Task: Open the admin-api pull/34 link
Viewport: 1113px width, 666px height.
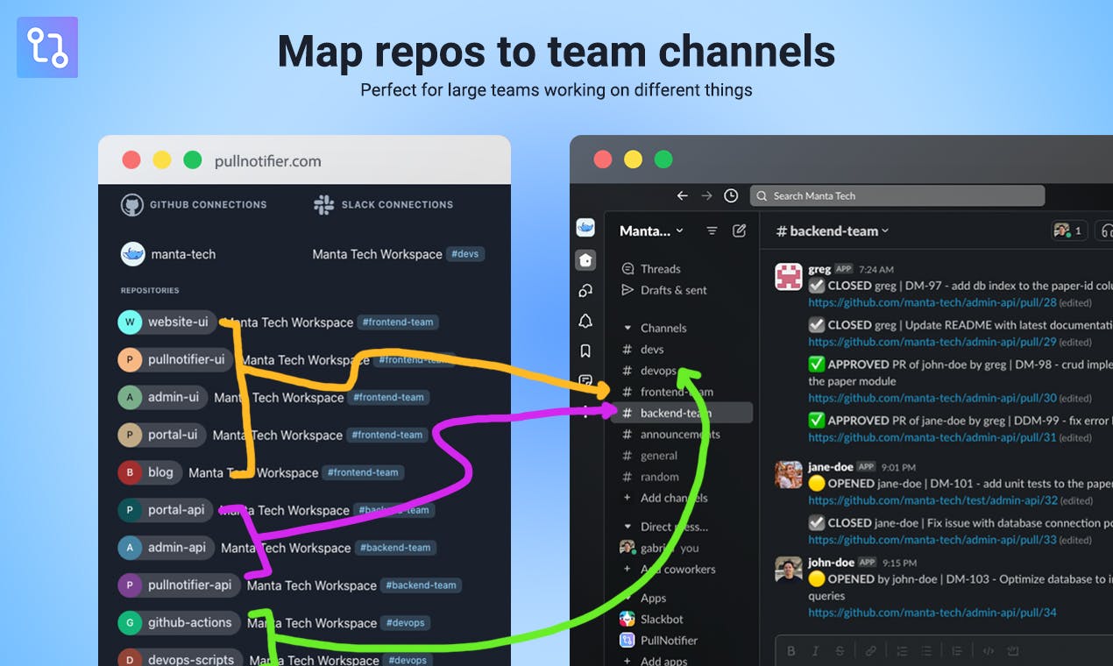Action: pos(932,613)
